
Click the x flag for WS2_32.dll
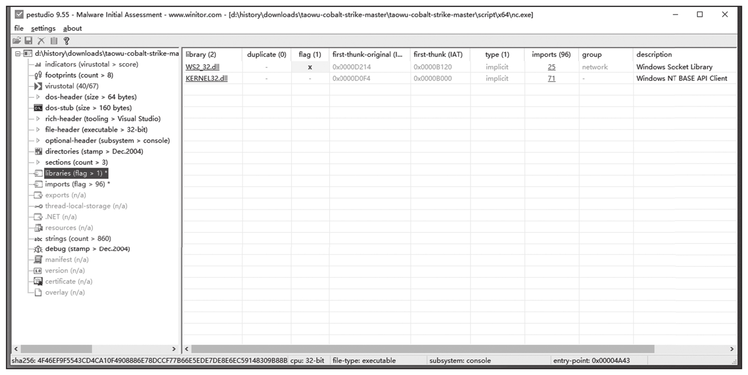[x=310, y=67]
